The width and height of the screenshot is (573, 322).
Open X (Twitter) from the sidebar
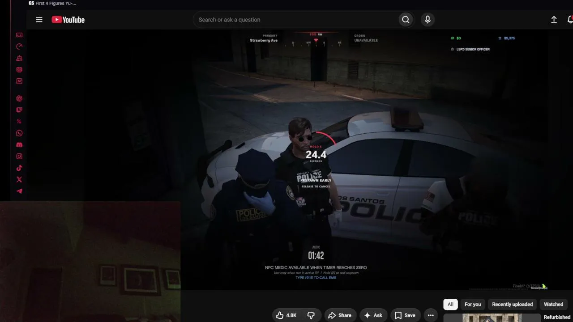[19, 180]
